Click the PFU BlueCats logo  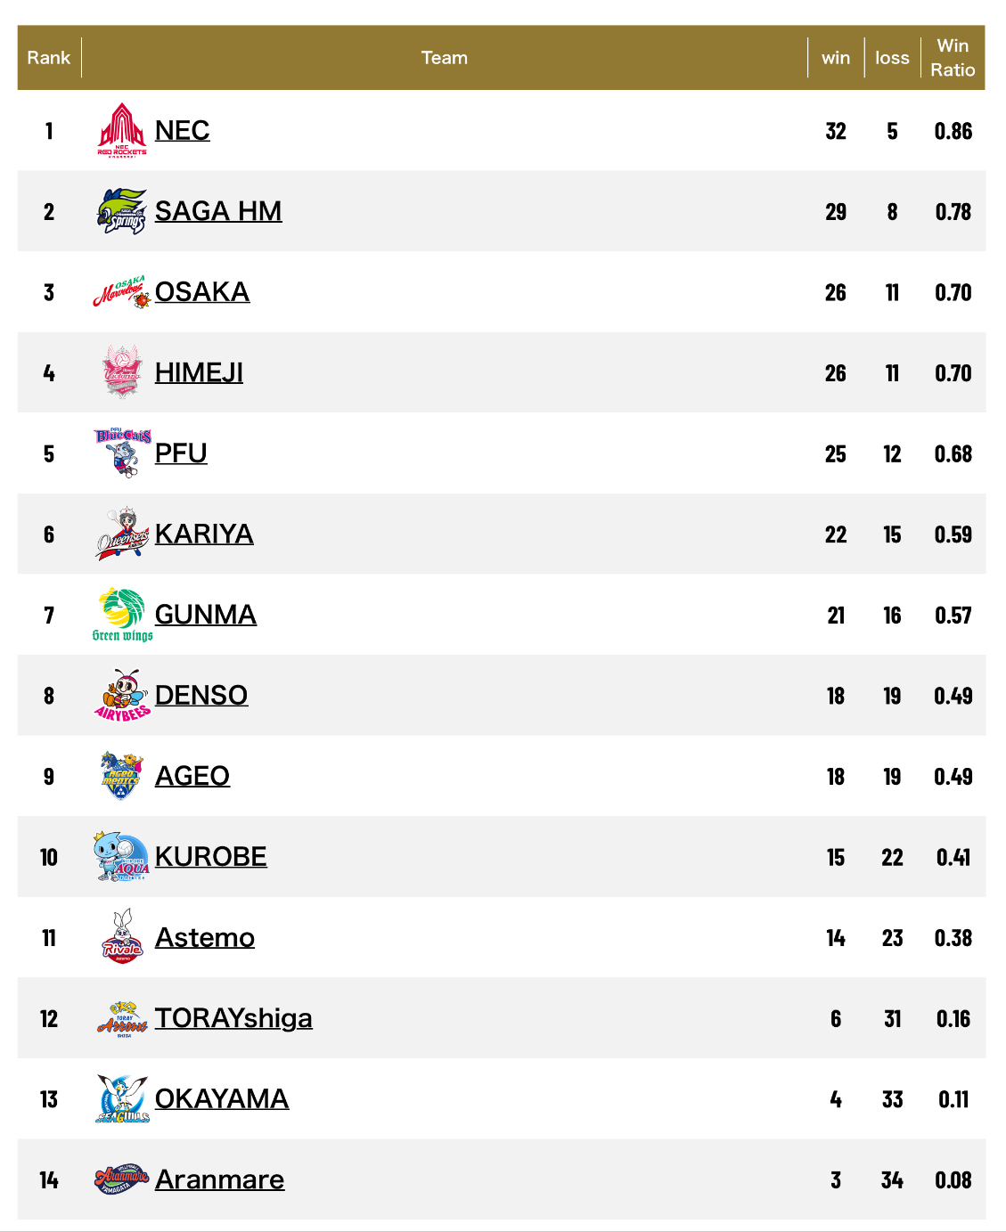pos(122,453)
